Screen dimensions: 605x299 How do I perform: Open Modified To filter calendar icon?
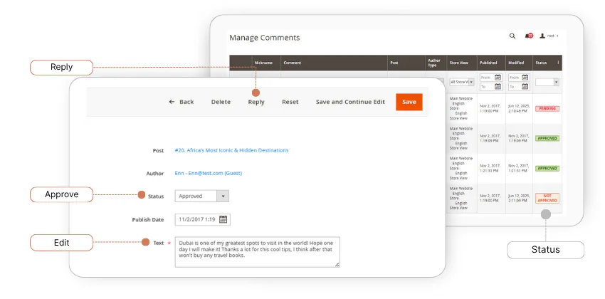click(525, 87)
